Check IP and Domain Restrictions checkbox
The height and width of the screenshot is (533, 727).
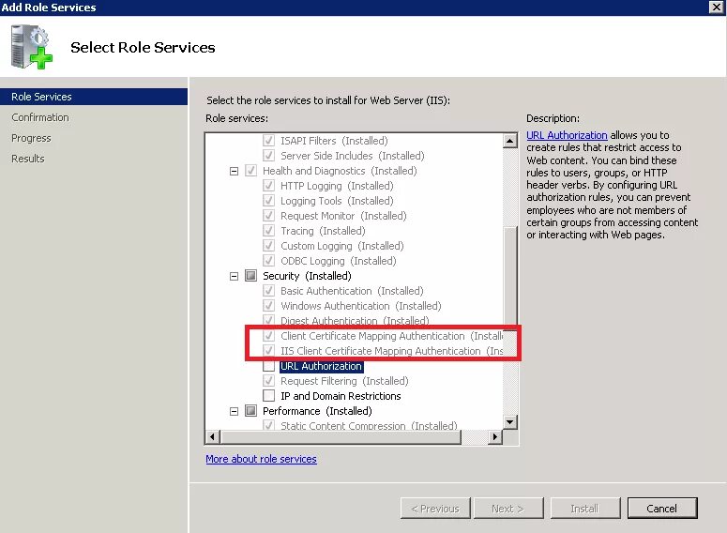tap(268, 396)
